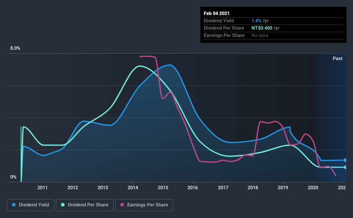Click the Feb 04 2021 tooltip date

[217, 13]
